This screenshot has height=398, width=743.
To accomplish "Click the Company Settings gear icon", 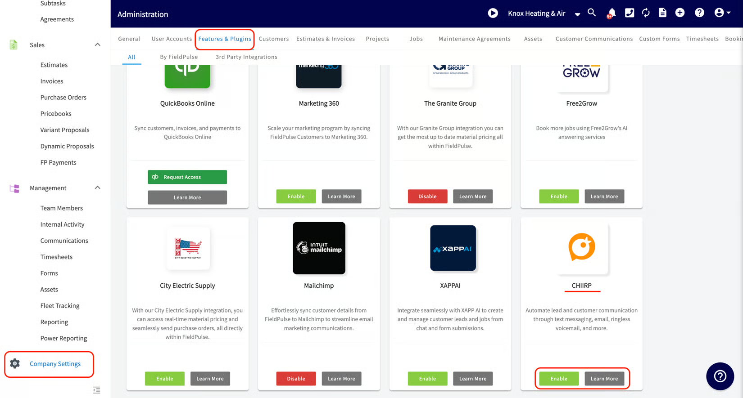I will (x=15, y=363).
